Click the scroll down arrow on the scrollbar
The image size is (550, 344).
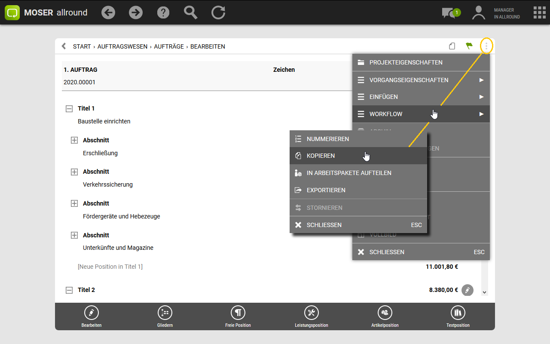click(x=484, y=292)
